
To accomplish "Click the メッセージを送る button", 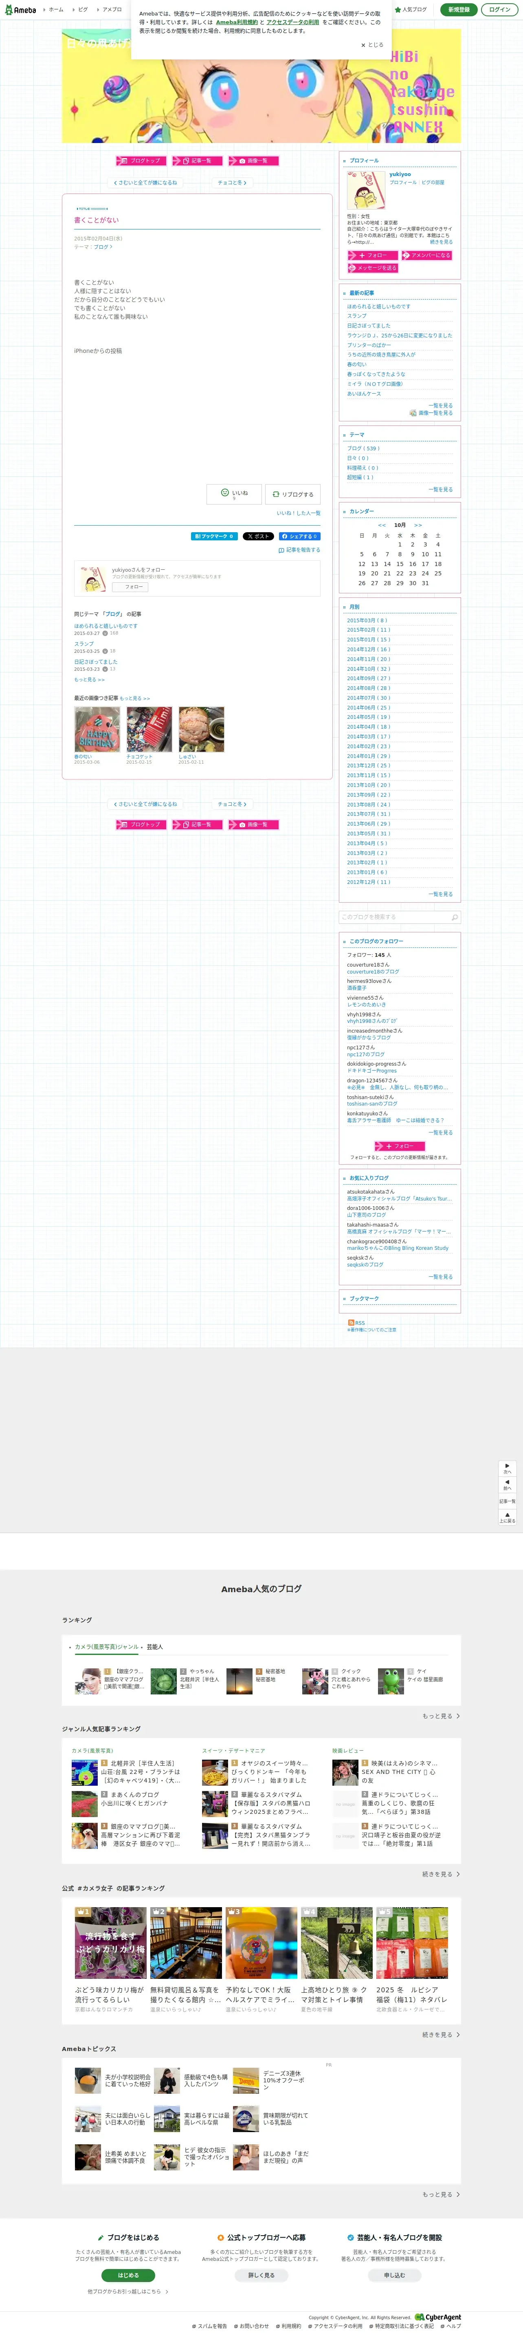I will click(x=372, y=268).
